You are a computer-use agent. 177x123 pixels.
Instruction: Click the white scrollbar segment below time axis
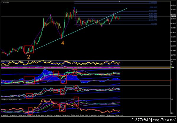110,117
